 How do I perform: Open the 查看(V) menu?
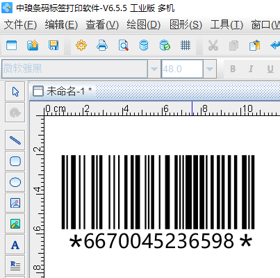(102, 24)
